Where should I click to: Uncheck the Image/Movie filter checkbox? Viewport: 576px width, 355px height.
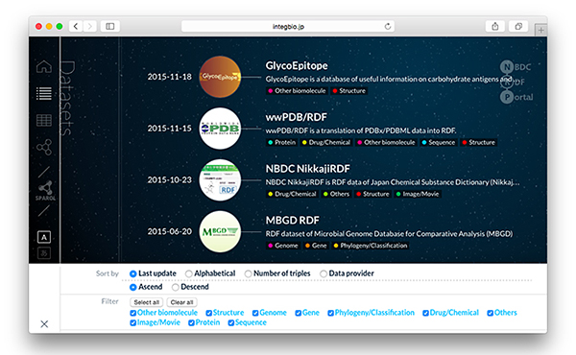[x=133, y=322]
